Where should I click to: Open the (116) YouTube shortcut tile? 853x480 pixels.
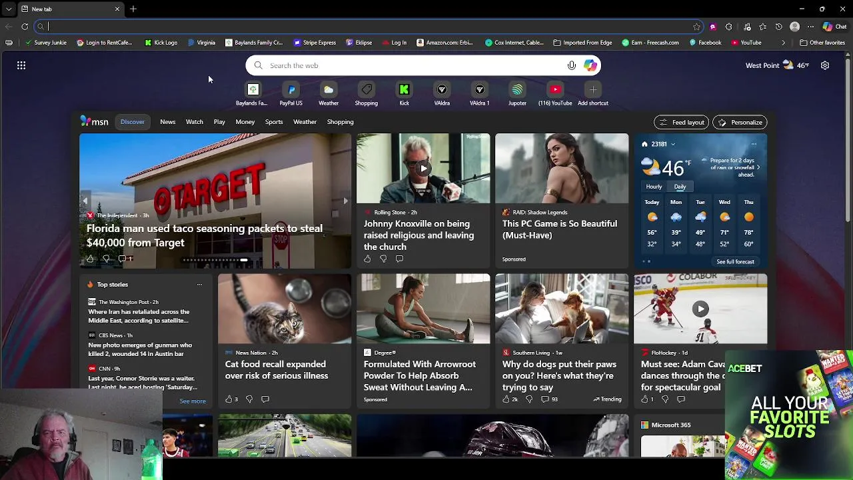pyautogui.click(x=555, y=94)
